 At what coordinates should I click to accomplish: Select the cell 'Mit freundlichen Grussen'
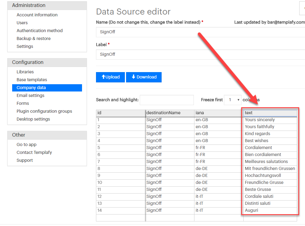tap(270, 169)
